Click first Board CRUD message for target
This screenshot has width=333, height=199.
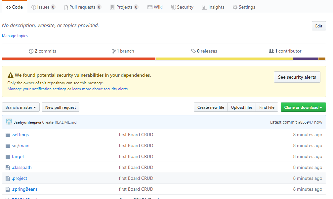pos(136,157)
